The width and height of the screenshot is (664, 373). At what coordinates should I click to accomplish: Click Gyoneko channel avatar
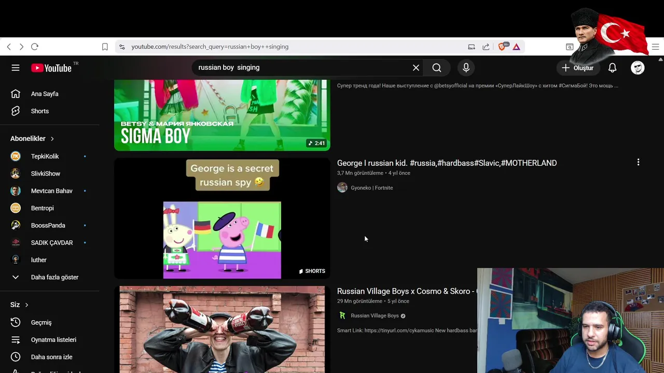tap(342, 188)
